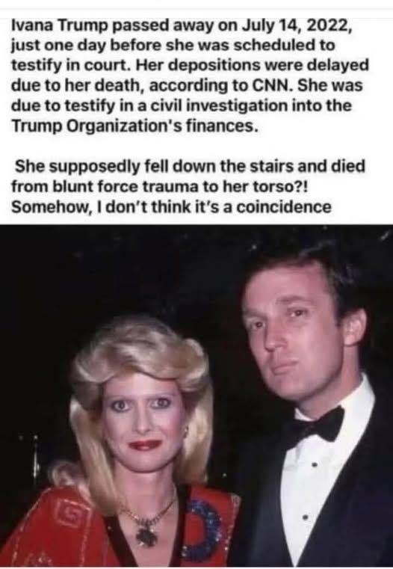393x569 pixels.
Task: Click the shirt stud button below bow tie
Action: pyautogui.click(x=314, y=464)
